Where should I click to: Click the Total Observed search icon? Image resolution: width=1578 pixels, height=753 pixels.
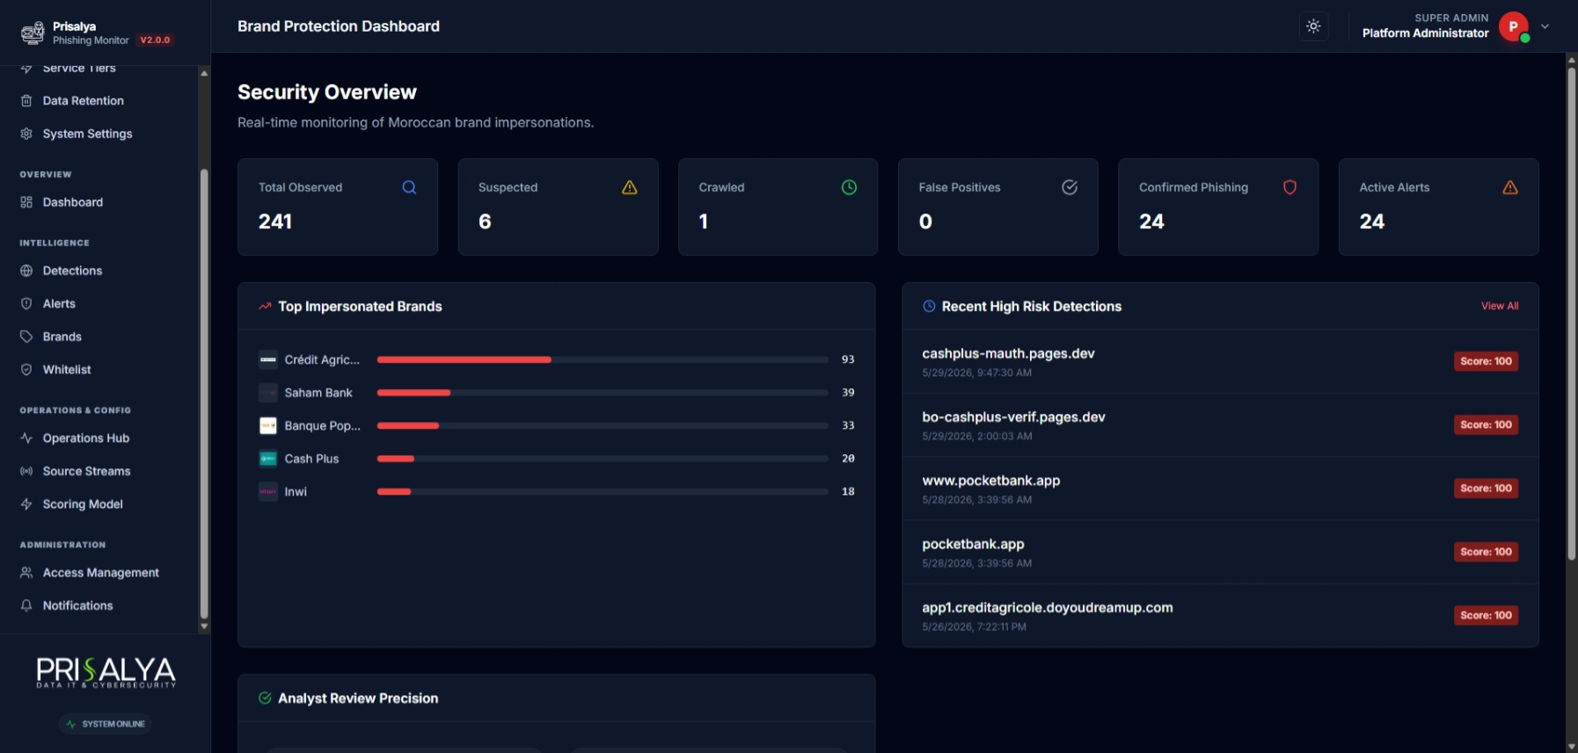click(x=409, y=187)
